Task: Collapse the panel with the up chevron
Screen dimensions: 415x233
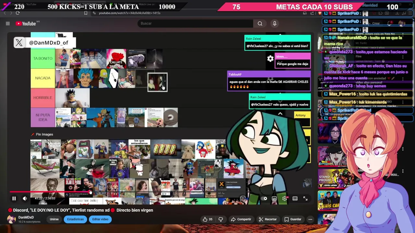Action: (280, 114)
